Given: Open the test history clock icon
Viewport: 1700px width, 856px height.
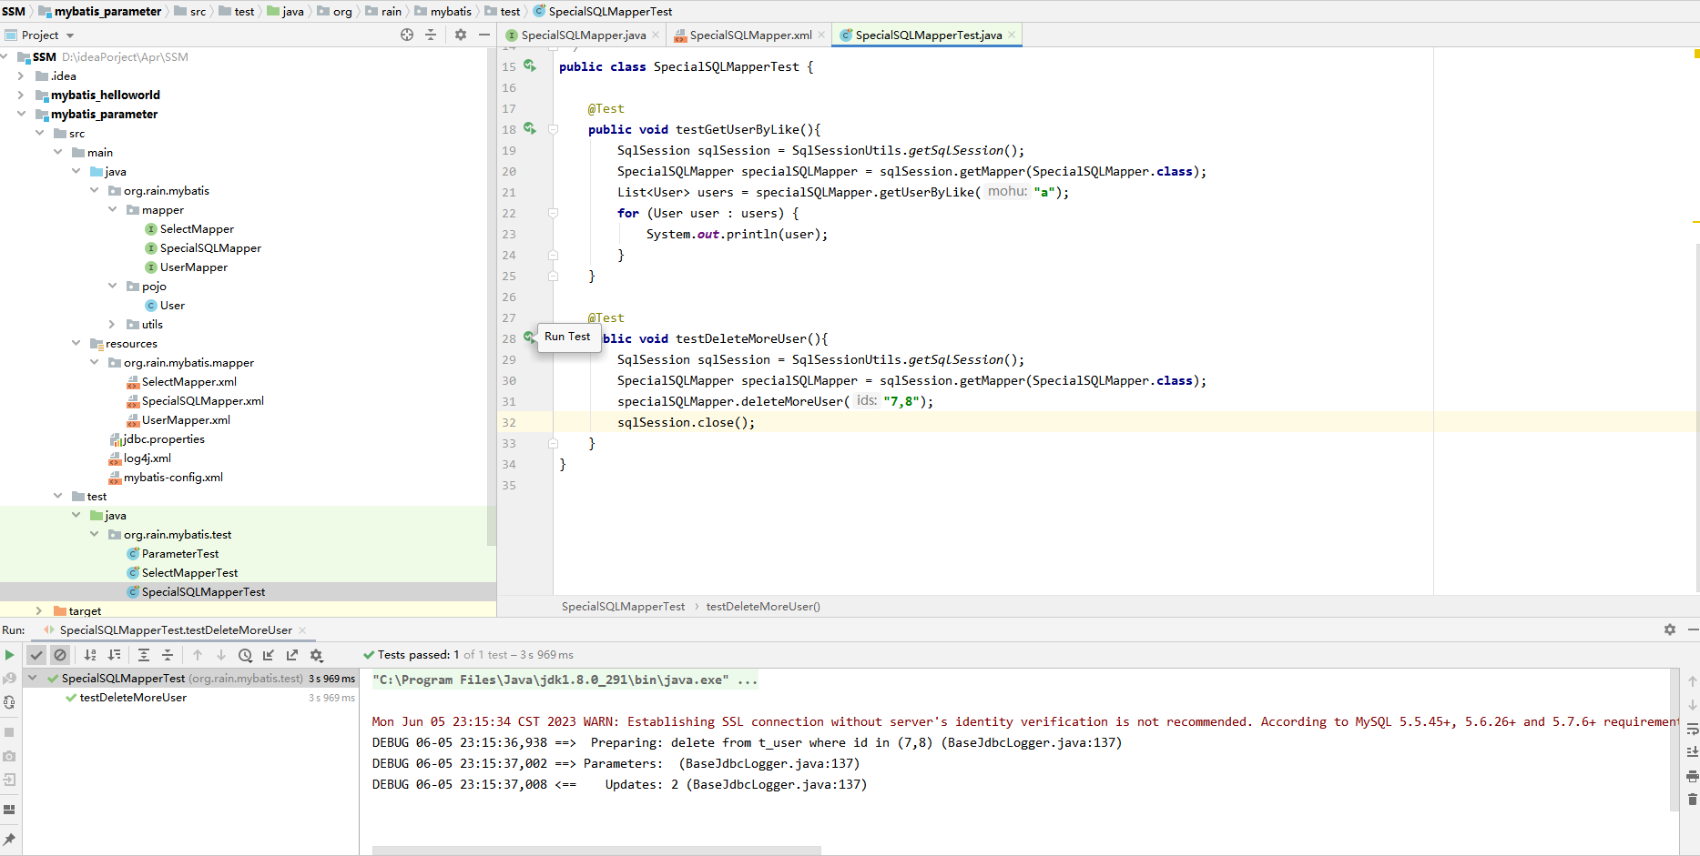Looking at the screenshot, I should (x=245, y=655).
